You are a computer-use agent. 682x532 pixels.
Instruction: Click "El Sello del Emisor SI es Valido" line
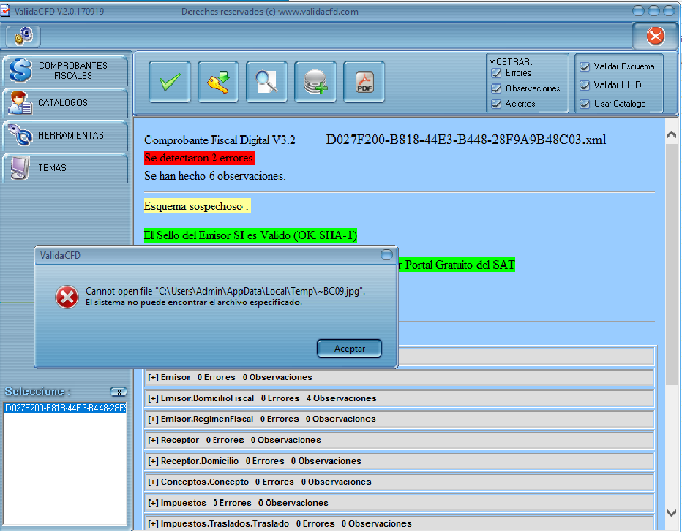250,235
